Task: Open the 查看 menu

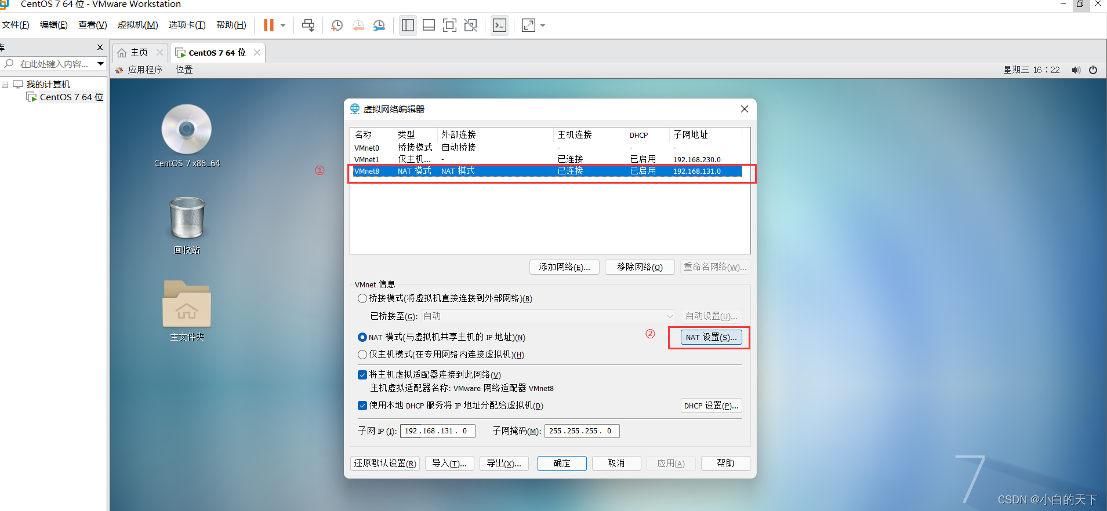Action: pos(93,25)
